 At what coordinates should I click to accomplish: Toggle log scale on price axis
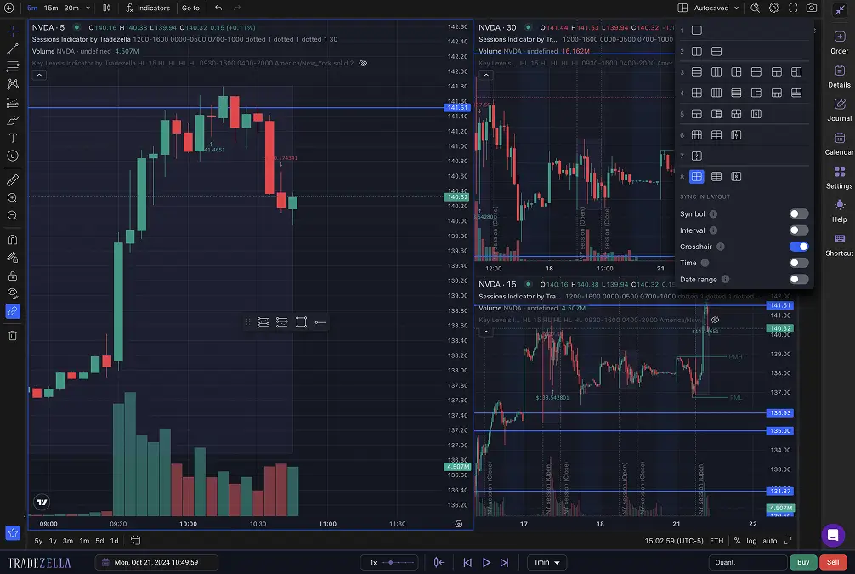pyautogui.click(x=751, y=541)
